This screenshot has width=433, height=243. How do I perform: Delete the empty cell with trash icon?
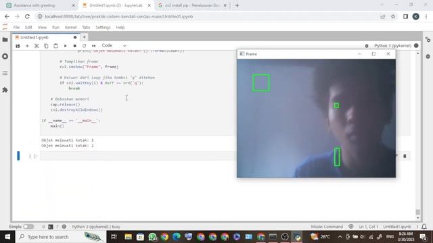pos(405,156)
